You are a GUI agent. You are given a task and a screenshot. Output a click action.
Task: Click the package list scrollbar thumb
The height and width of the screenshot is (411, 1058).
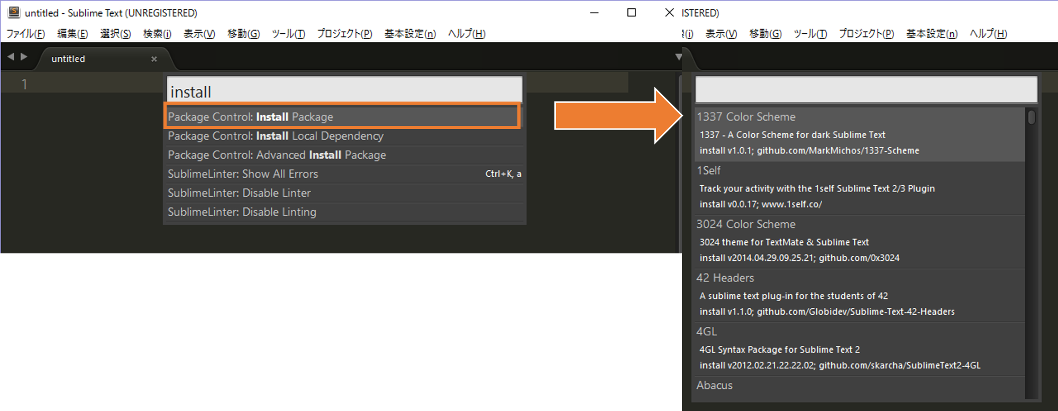pyautogui.click(x=1032, y=117)
